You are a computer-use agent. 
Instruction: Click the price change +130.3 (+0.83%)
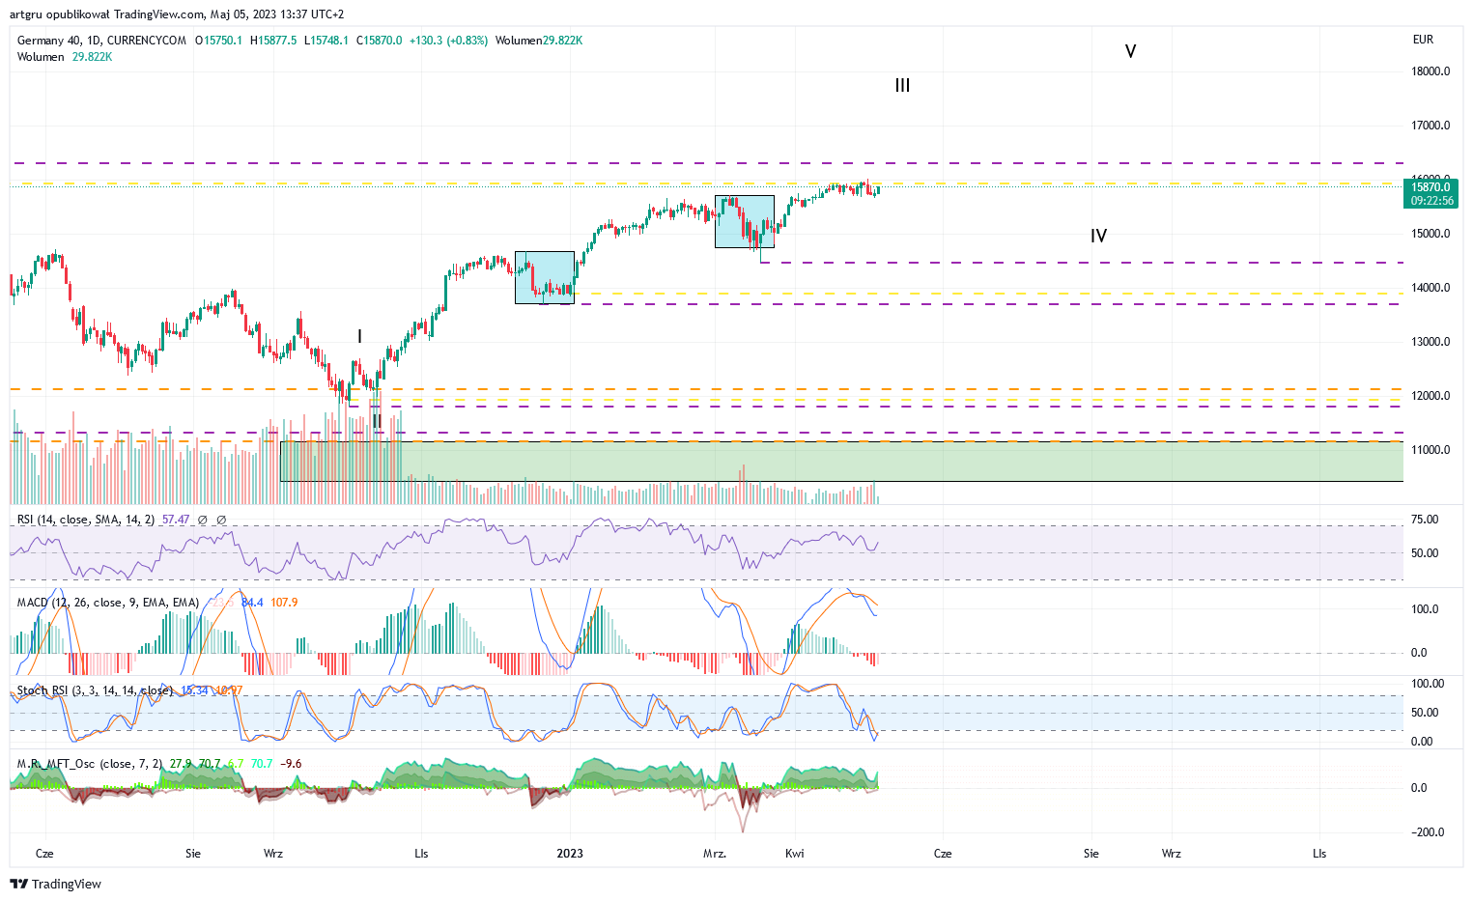coord(448,41)
